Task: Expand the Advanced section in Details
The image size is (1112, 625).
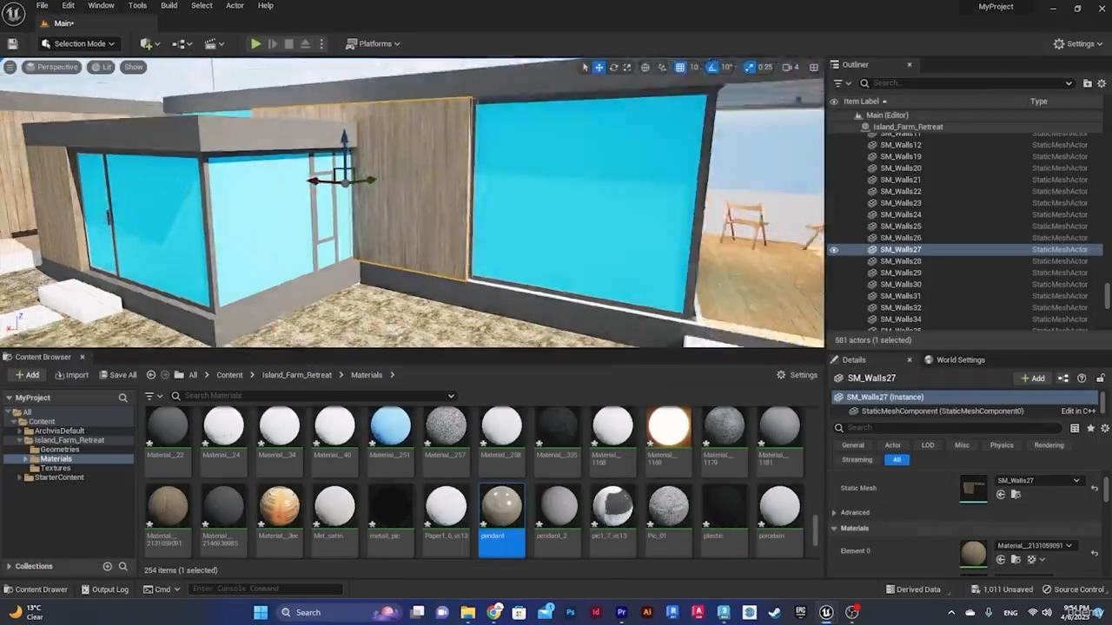Action: point(855,512)
